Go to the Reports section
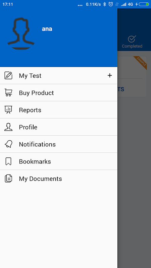This screenshot has height=268, width=151. (58, 110)
